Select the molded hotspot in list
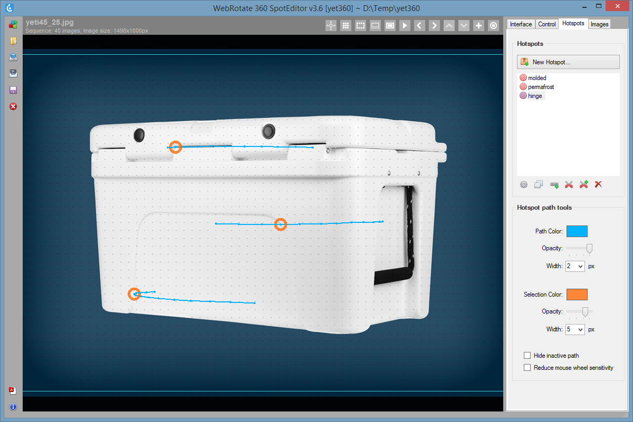This screenshot has height=422, width=633. click(x=533, y=78)
